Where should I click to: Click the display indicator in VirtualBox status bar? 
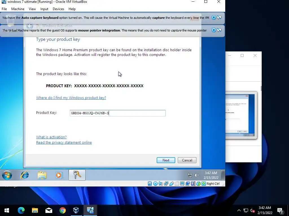point(182,183)
